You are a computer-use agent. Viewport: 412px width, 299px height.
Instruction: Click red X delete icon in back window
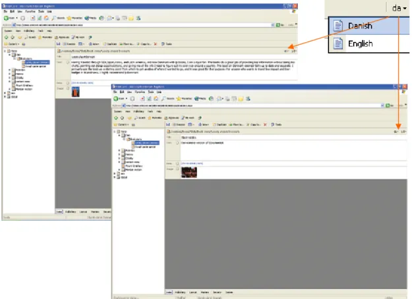pos(156,44)
